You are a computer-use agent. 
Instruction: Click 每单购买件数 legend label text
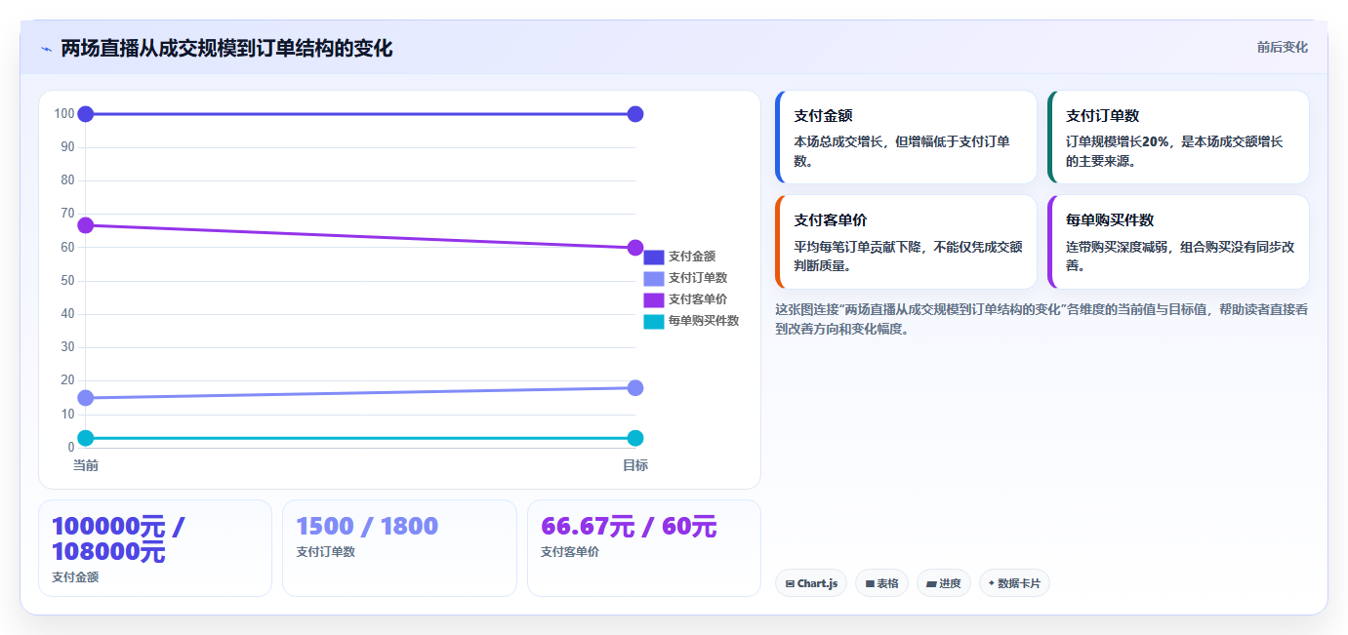coord(704,321)
